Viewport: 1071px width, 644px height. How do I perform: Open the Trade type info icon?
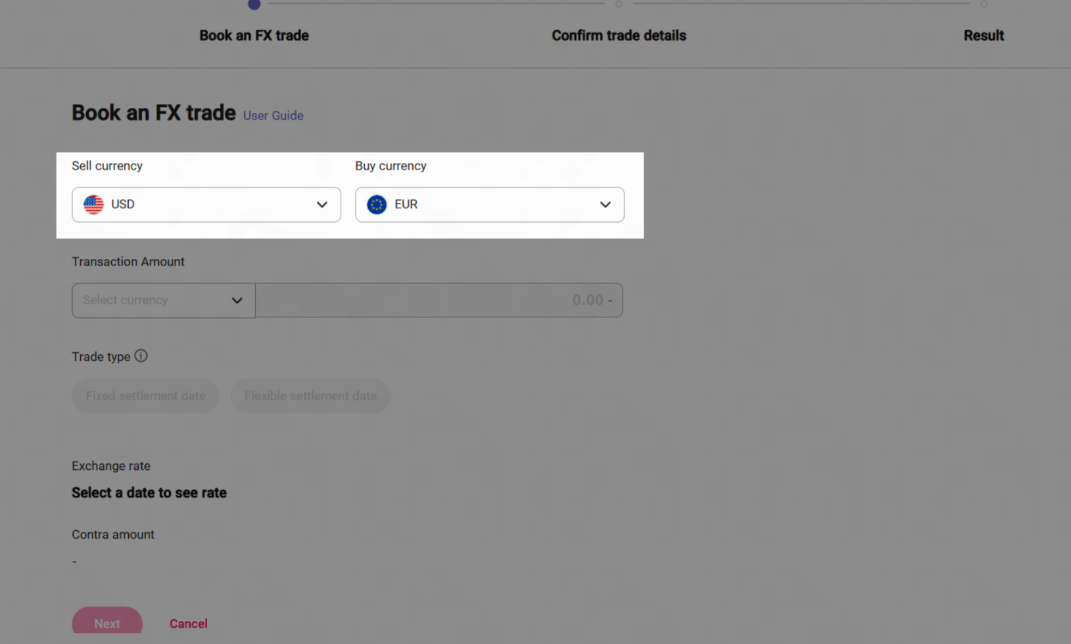point(141,356)
